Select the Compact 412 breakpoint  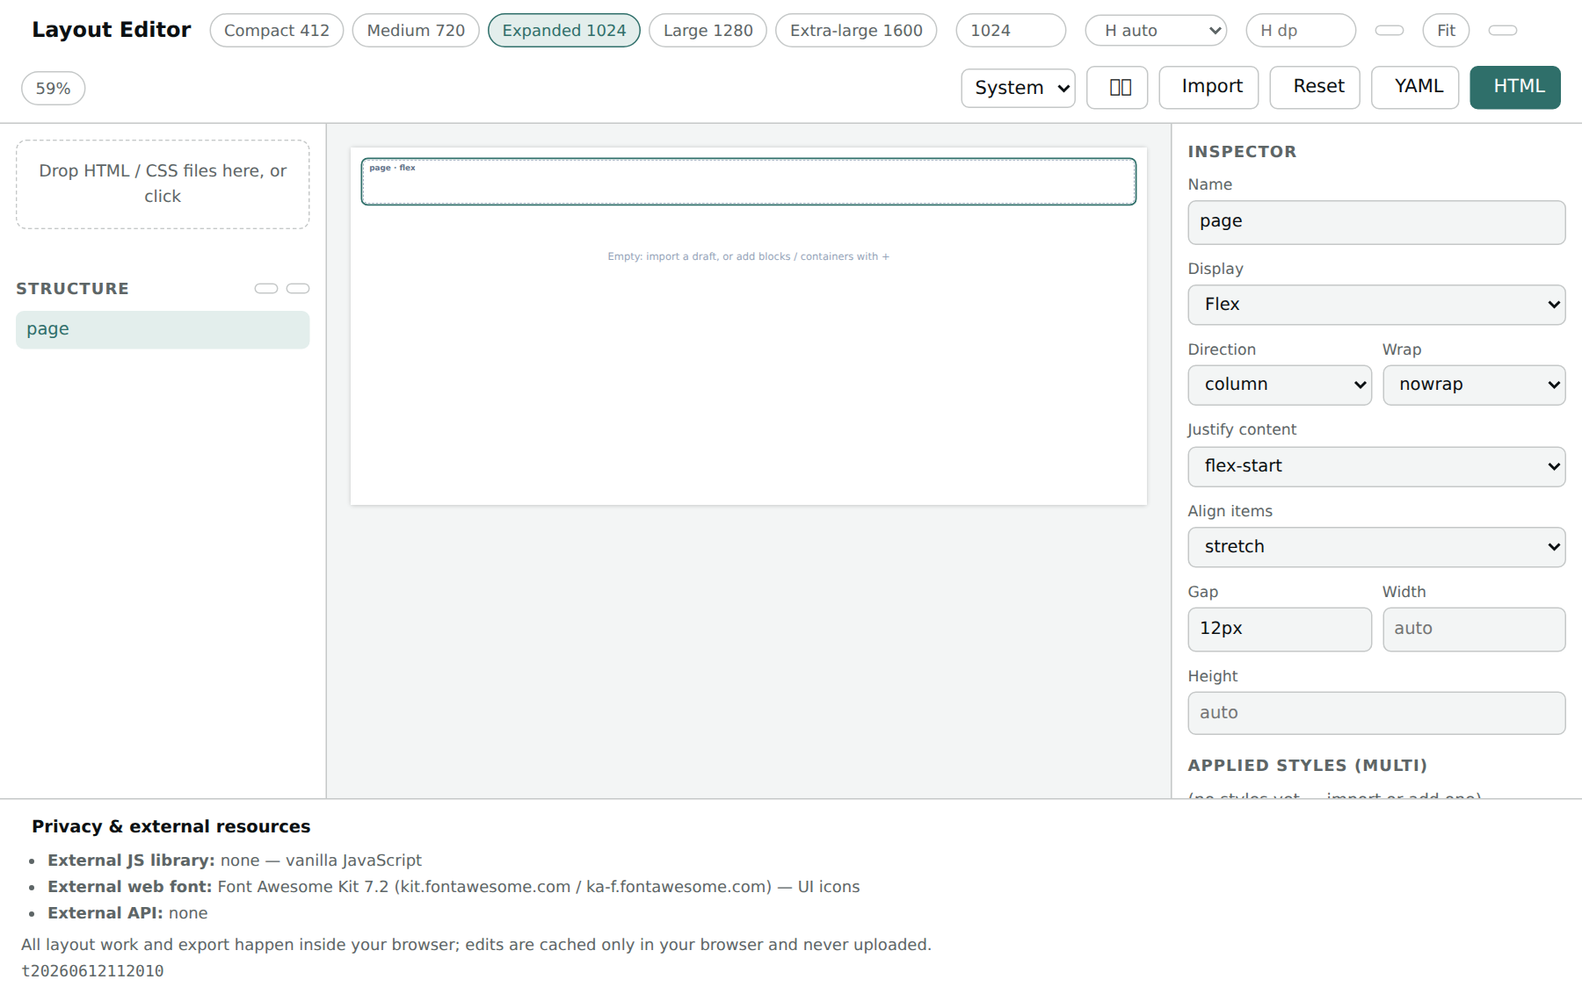[277, 31]
